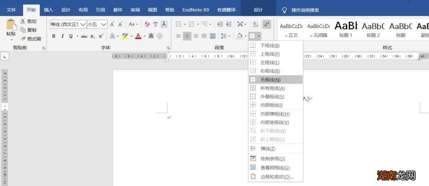The image size is (429, 186).
Task: Apply the 标题 1 heading style
Action: (x=346, y=29)
